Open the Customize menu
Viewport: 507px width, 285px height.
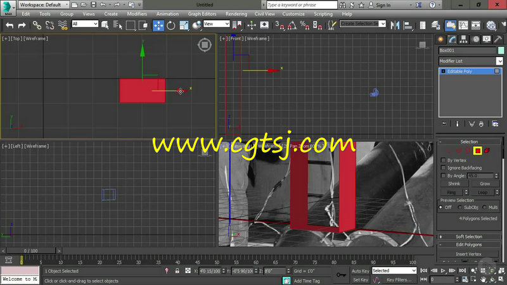pos(293,14)
